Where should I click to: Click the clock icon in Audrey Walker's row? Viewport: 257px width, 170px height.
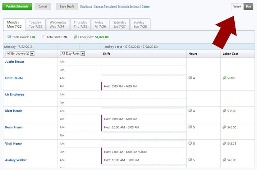click(x=190, y=160)
